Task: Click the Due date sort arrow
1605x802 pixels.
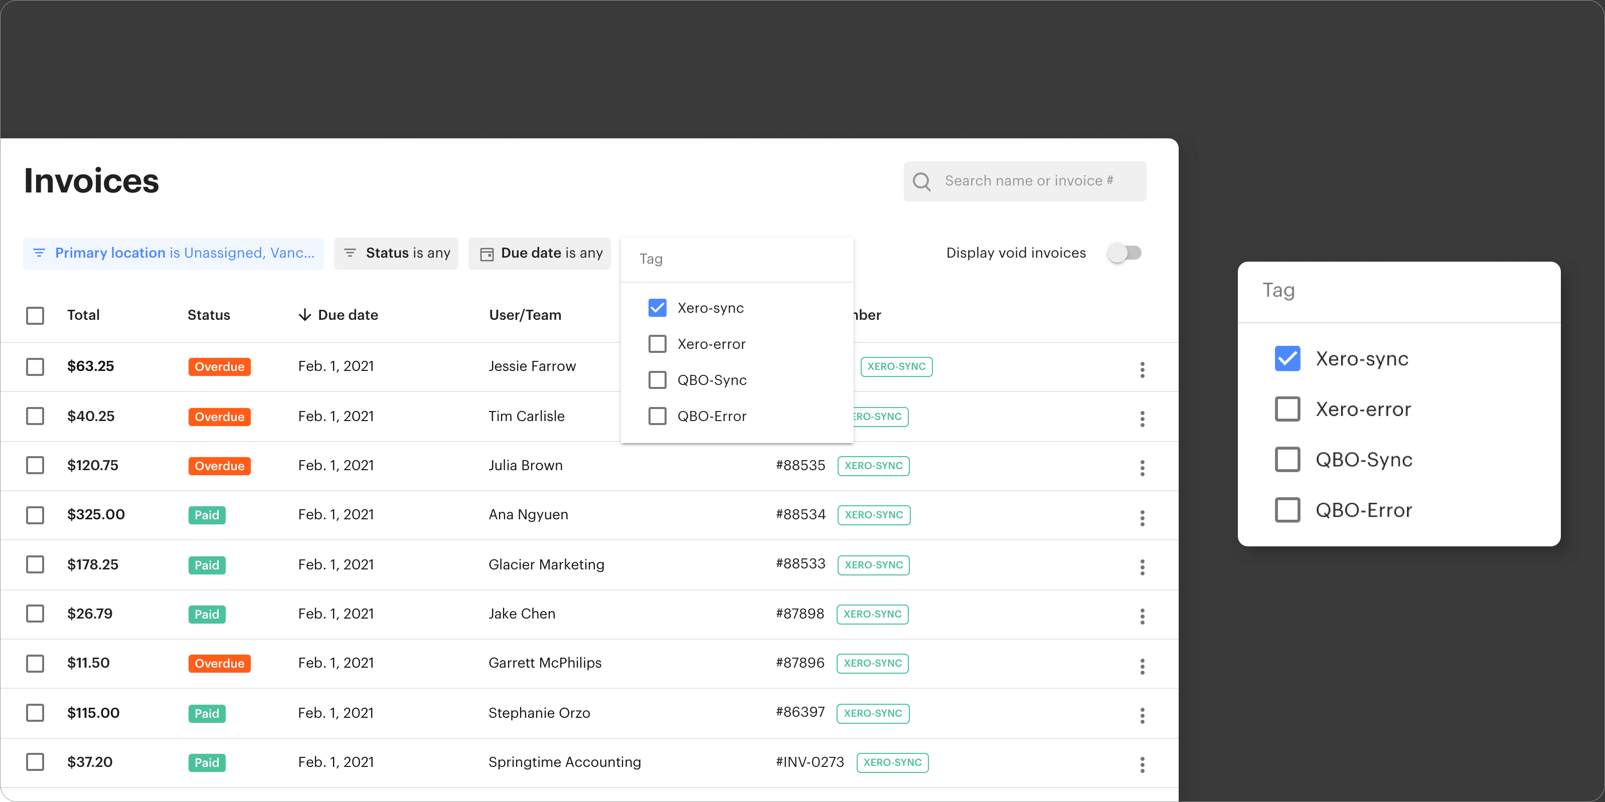Action: (304, 315)
